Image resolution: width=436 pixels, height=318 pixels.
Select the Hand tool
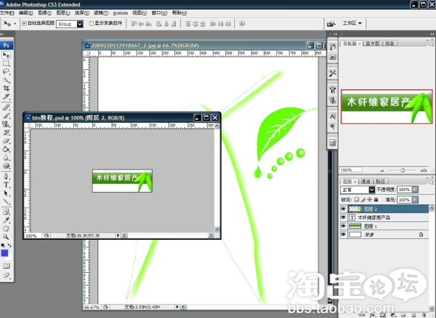[x=6, y=229]
